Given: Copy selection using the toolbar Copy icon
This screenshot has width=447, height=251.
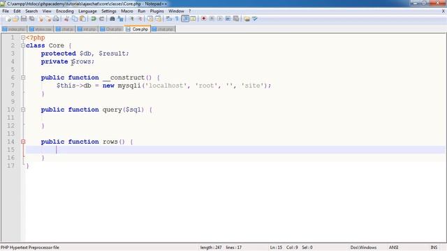Looking at the screenshot, I should pyautogui.click(x=75, y=19).
